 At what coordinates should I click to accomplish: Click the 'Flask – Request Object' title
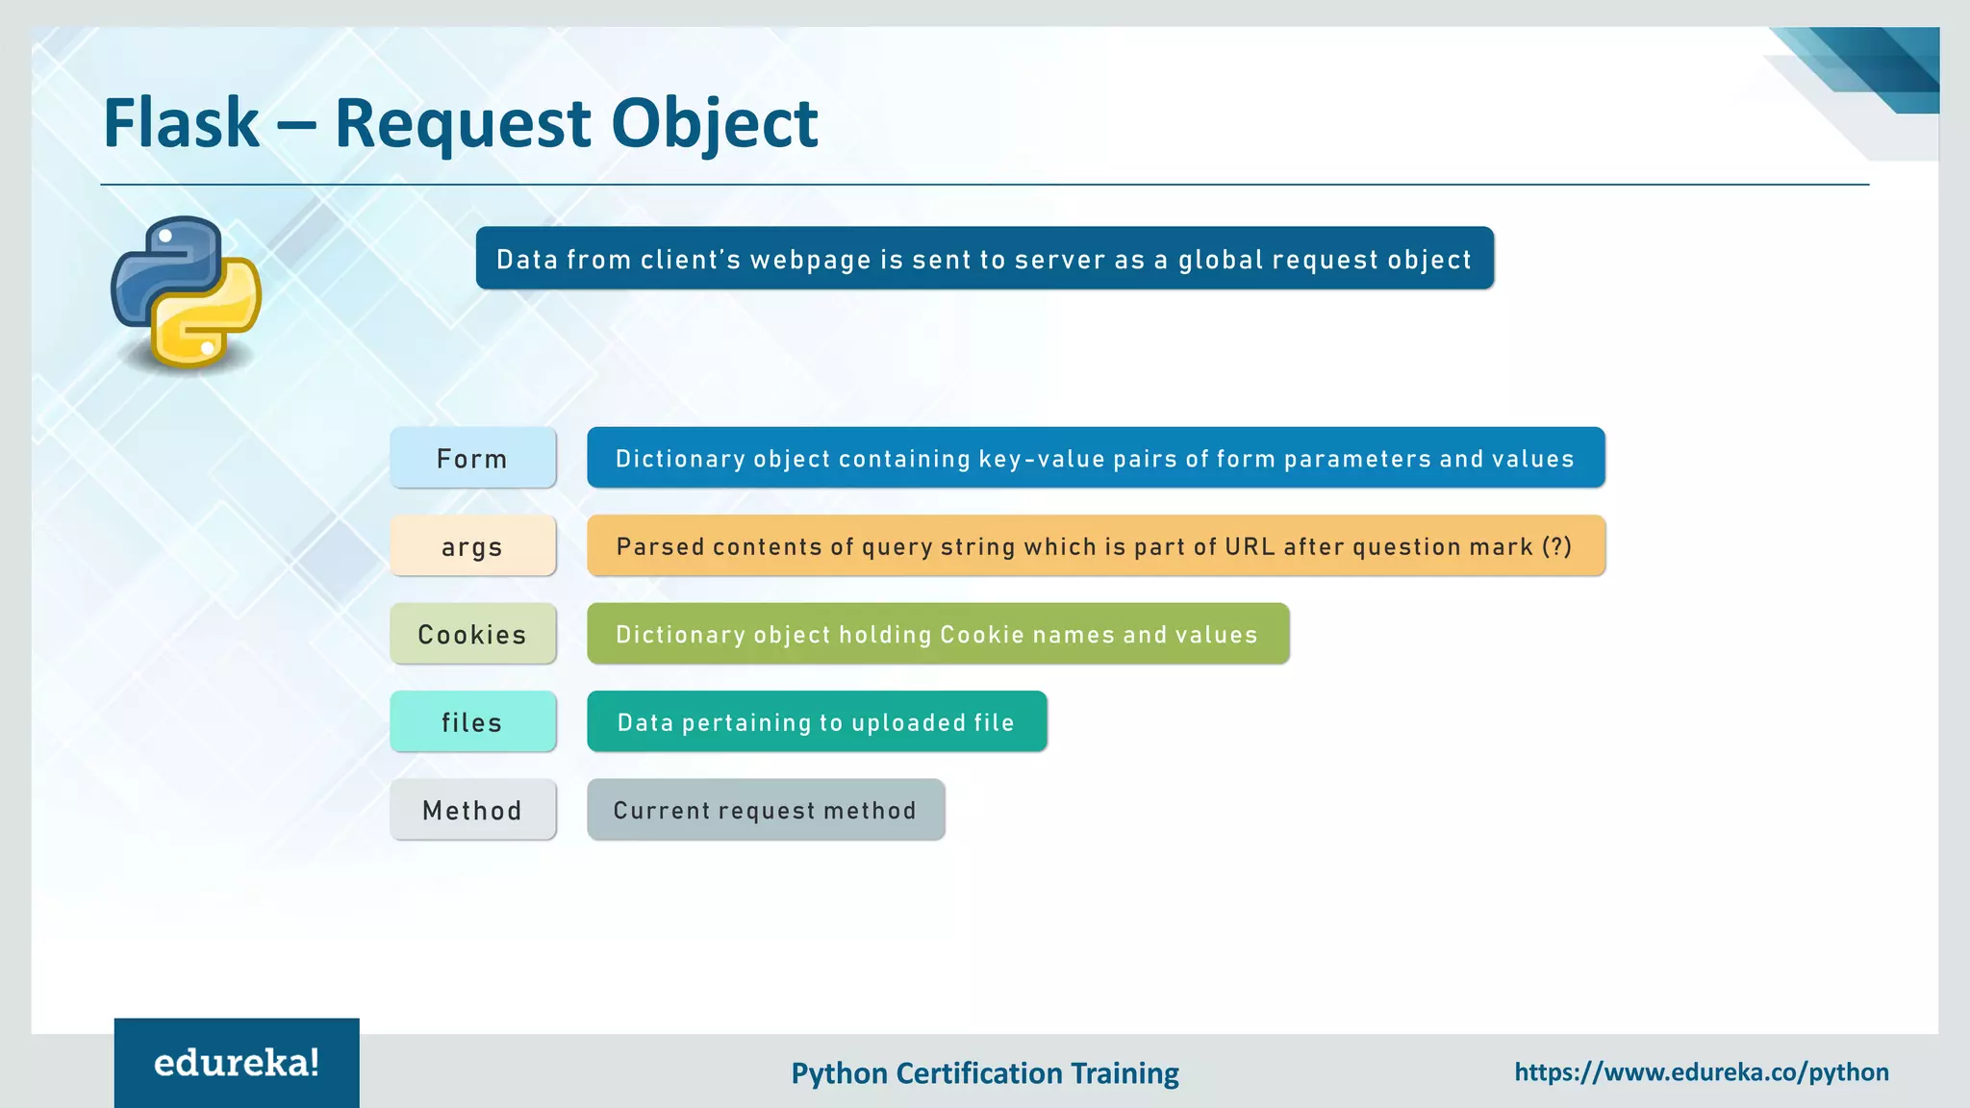pos(460,123)
